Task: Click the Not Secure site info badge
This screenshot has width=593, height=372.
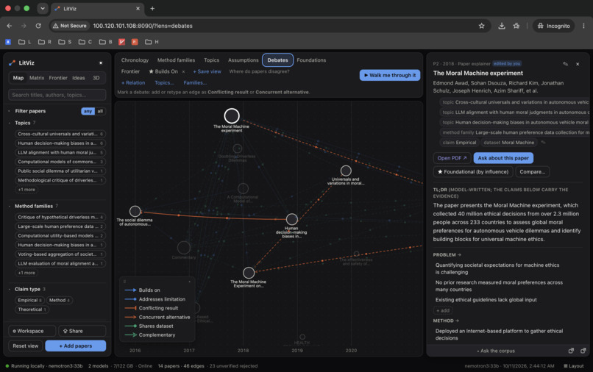Action: coord(70,26)
